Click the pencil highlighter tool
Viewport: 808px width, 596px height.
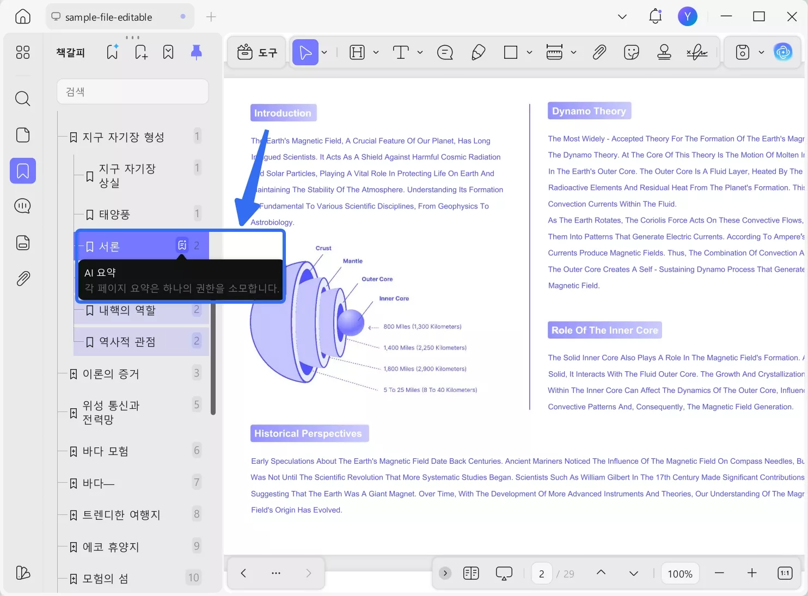478,52
